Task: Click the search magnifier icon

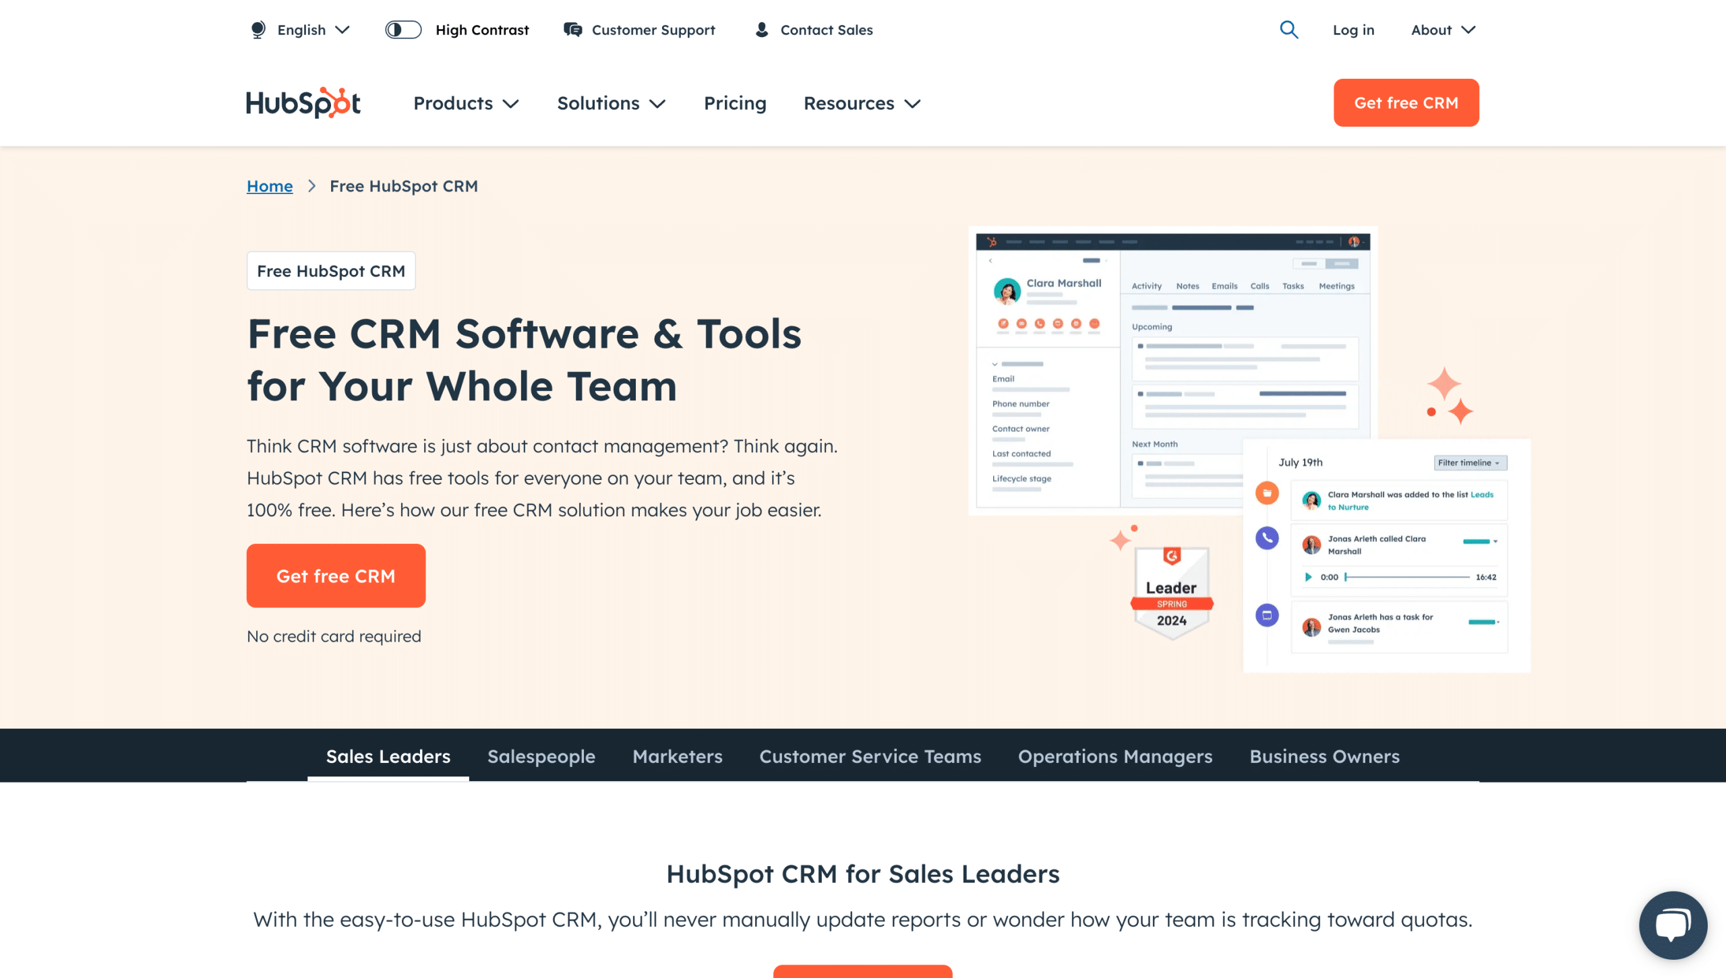Action: [x=1289, y=30]
